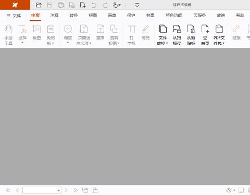Click the Redo arrow icon

[x=105, y=5]
